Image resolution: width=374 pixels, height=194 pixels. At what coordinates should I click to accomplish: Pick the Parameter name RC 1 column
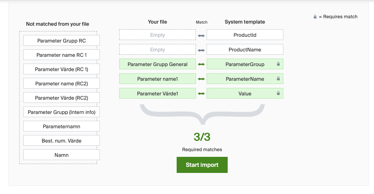tap(61, 55)
